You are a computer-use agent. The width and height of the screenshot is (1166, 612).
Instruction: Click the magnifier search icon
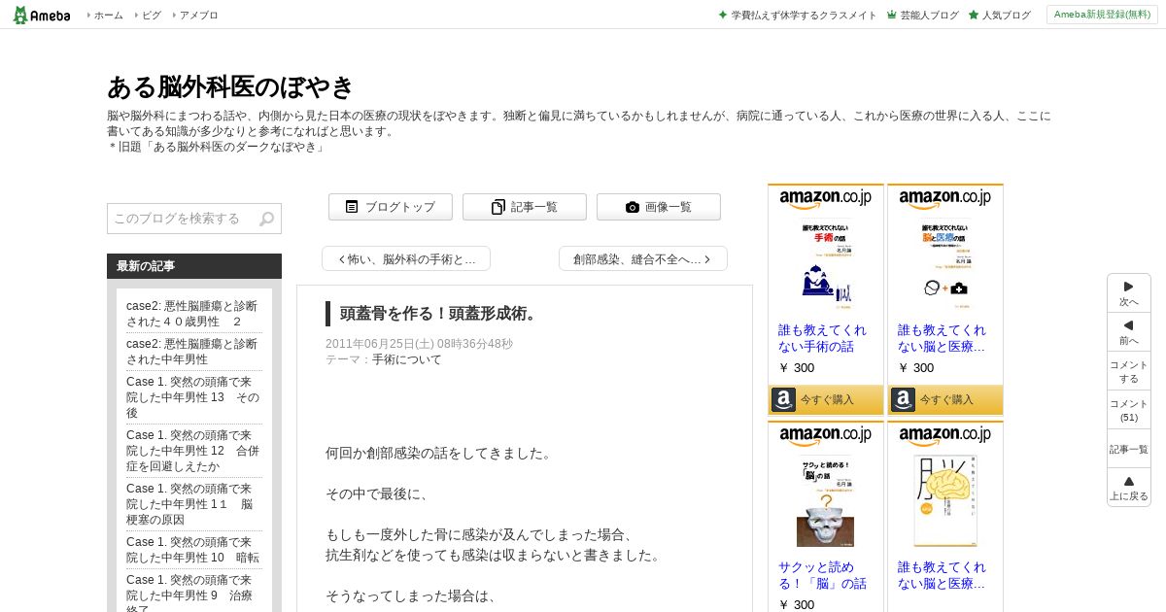267,219
